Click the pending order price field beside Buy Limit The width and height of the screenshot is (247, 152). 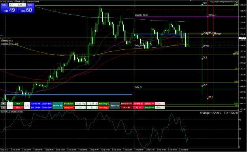tap(80, 104)
